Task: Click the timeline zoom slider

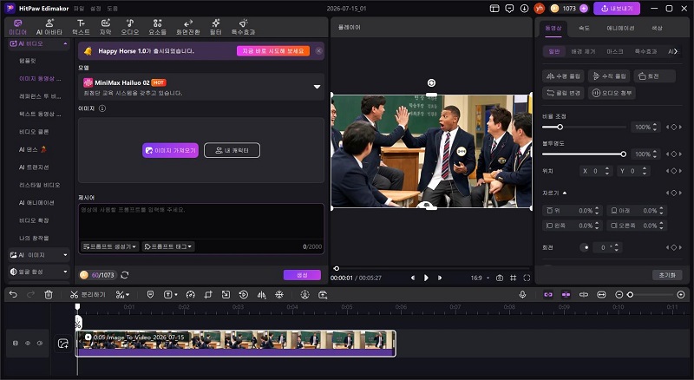Action: 650,294
